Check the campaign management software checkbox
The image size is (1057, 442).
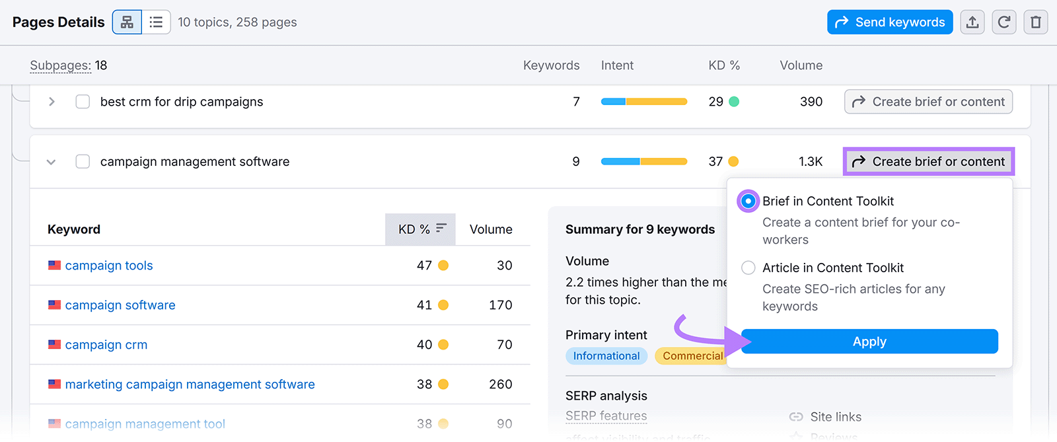coord(83,162)
